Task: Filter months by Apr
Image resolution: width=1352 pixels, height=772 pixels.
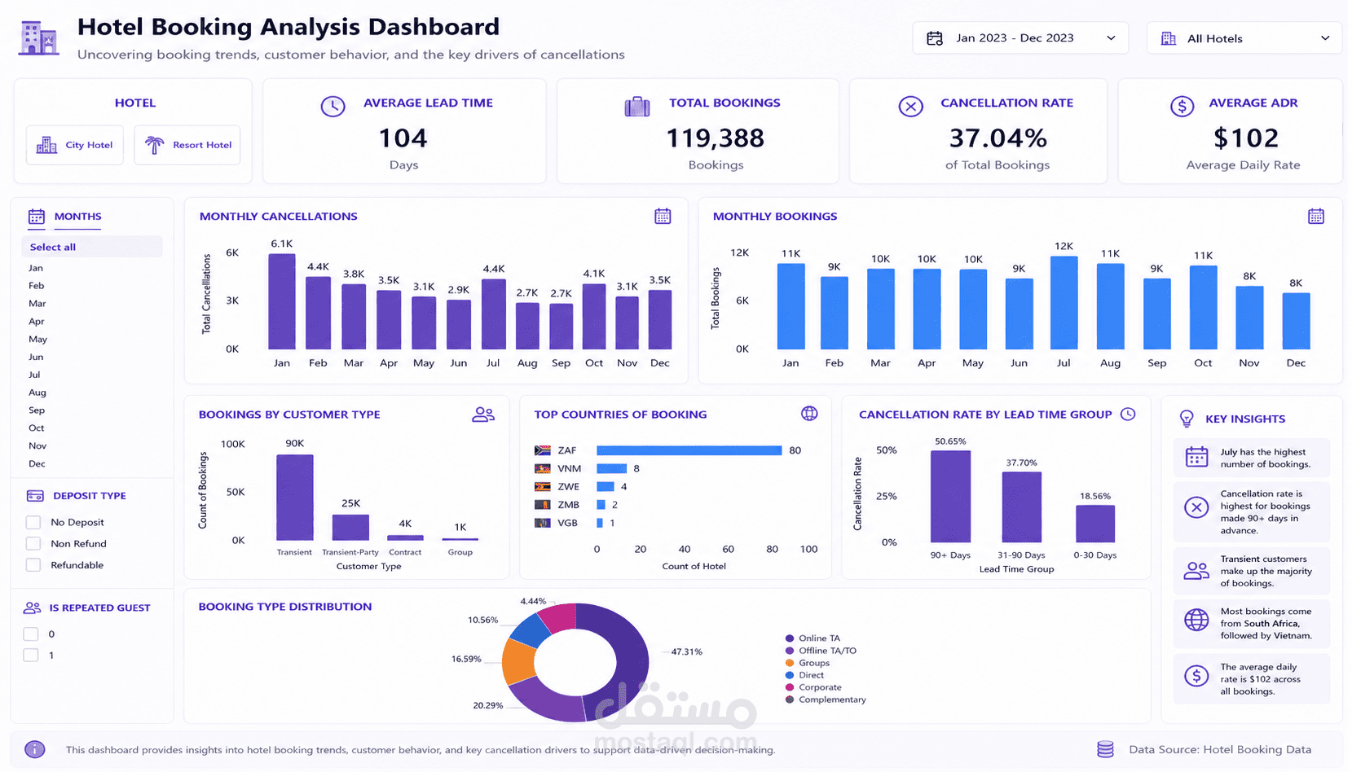Action: (37, 322)
